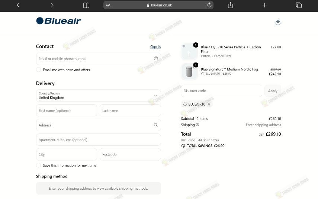
Task: Reload the page with the refresh icon
Action: (209, 5)
